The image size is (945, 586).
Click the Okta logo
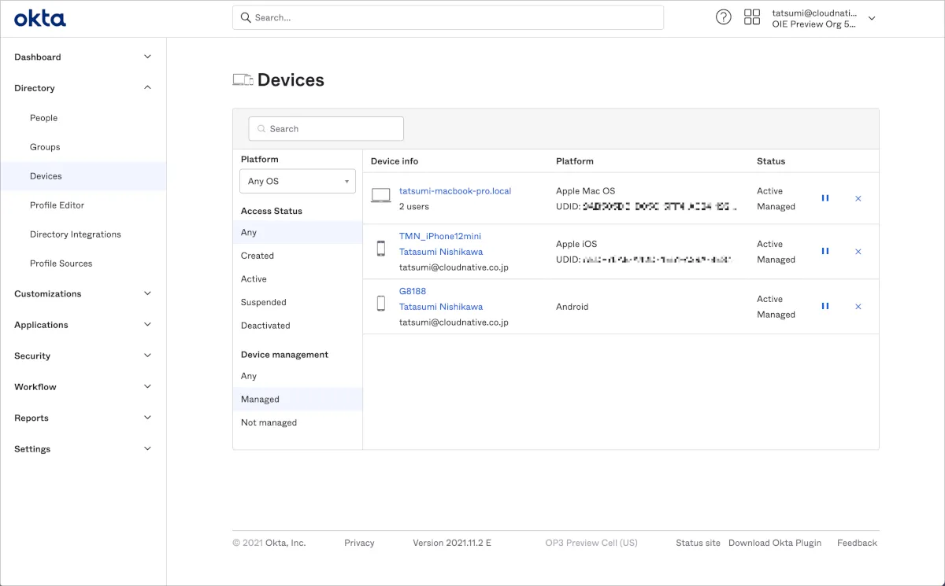pyautogui.click(x=40, y=18)
